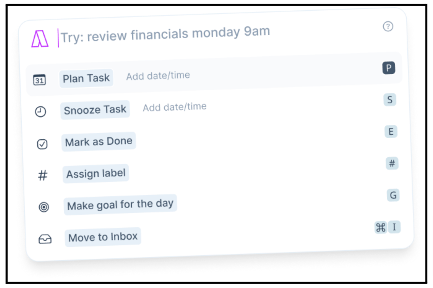Choose Move to Inbox
The height and width of the screenshot is (288, 433).
click(103, 237)
